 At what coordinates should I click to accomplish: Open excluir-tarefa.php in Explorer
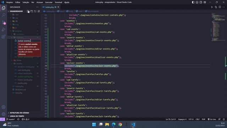[x=25, y=77]
